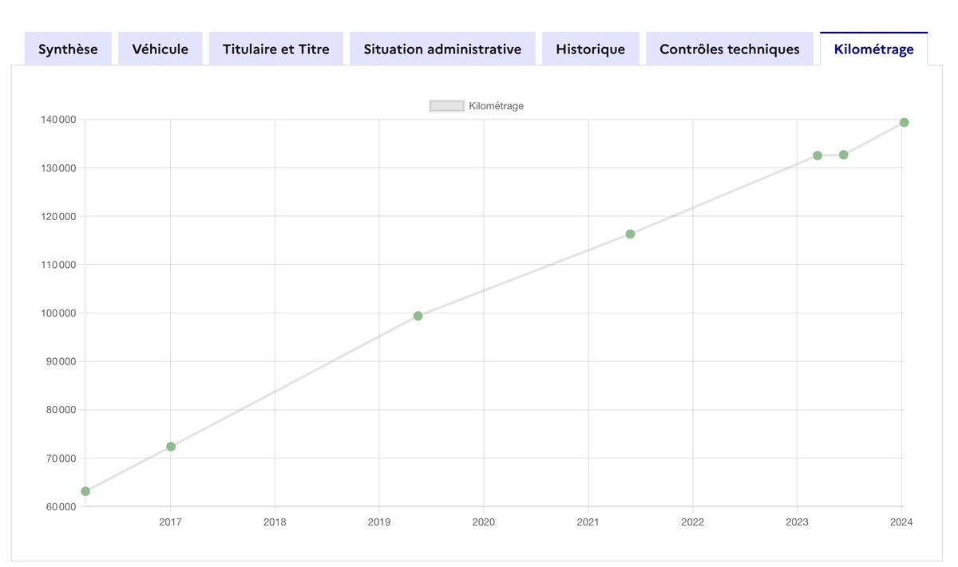Click the 2020 label on the x-axis
Image resolution: width=958 pixels, height=567 pixels.
click(484, 522)
